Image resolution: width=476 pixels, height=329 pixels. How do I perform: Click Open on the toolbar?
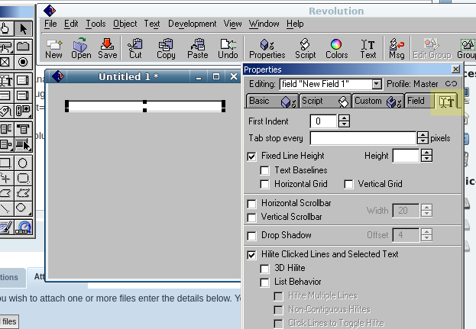click(x=81, y=49)
